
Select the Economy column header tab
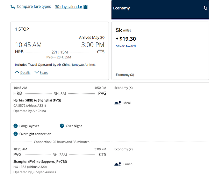[160, 9]
